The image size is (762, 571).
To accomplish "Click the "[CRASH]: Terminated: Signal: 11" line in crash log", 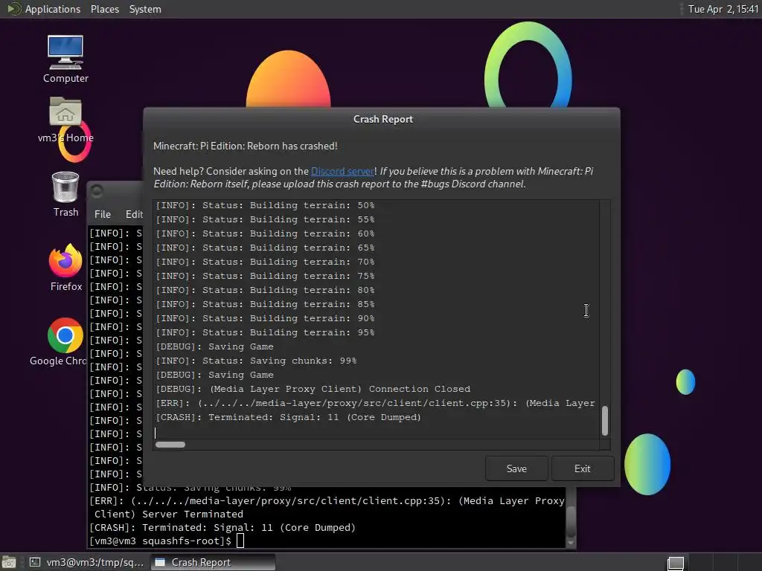I will click(x=288, y=417).
